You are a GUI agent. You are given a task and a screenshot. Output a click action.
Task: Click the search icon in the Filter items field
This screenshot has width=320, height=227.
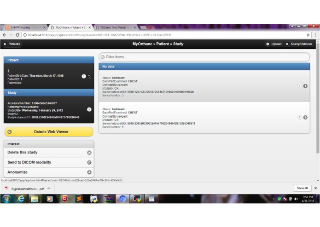103,57
